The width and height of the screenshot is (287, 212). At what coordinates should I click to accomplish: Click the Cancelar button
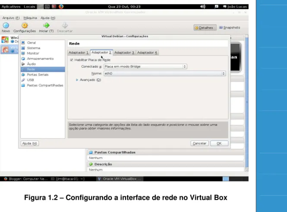click(x=199, y=143)
